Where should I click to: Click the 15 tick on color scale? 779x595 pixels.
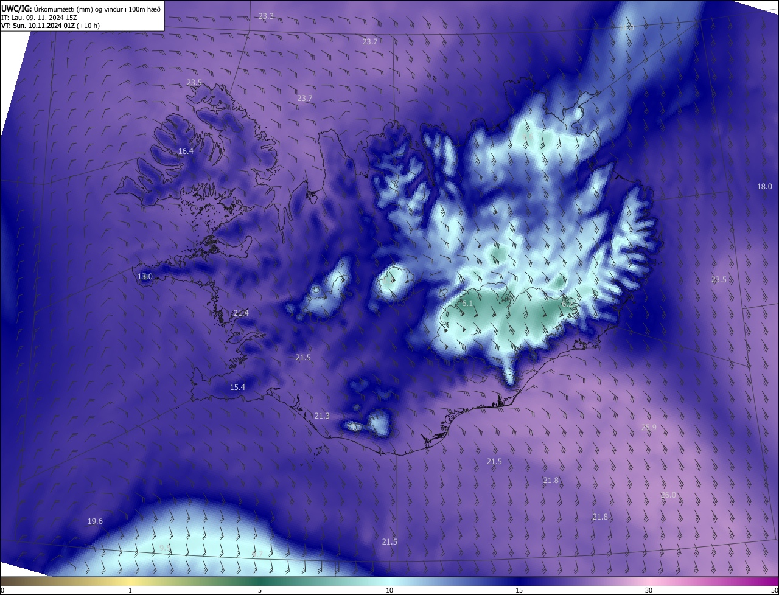[x=519, y=590]
